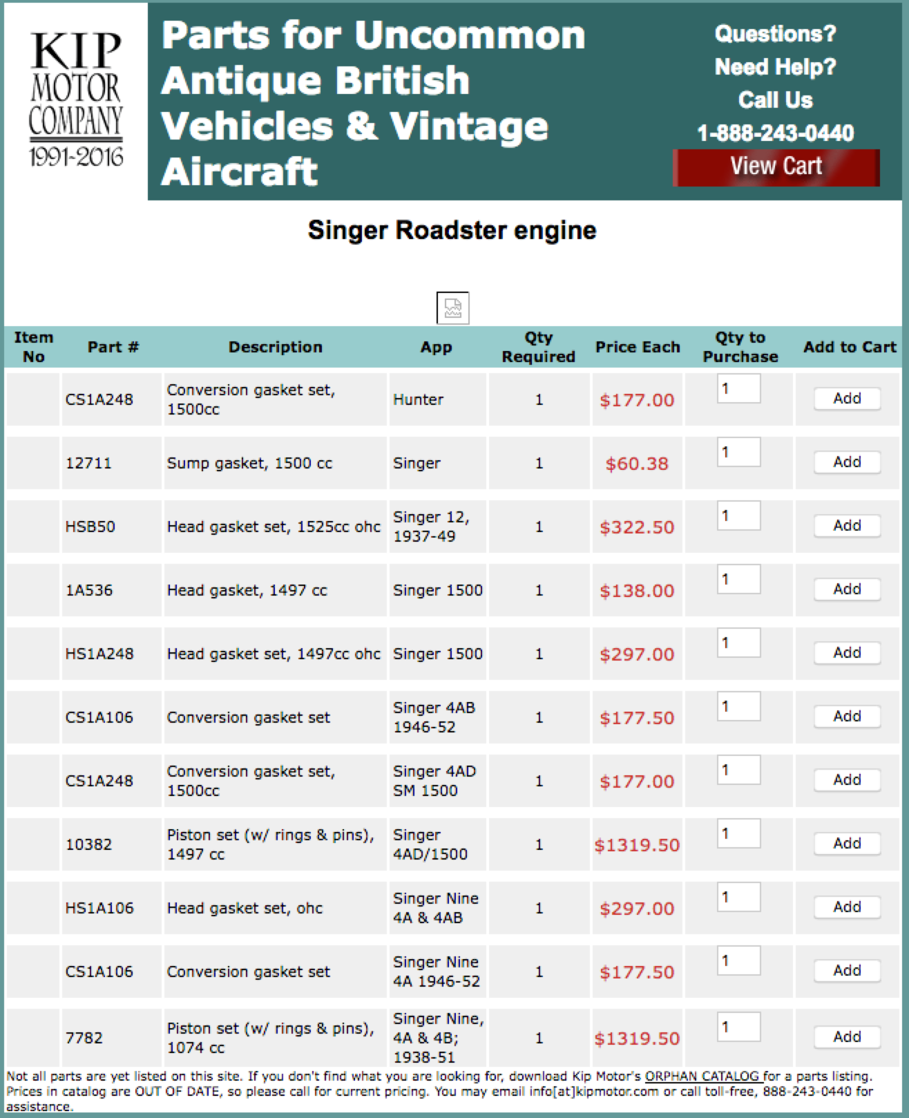909x1118 pixels.
Task: Open the View Cart button
Action: click(x=776, y=167)
